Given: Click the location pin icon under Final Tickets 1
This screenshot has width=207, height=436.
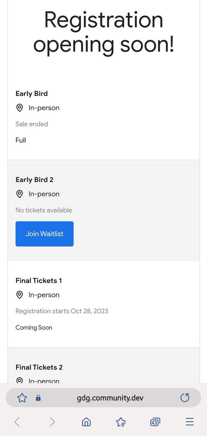Looking at the screenshot, I should pyautogui.click(x=20, y=295).
